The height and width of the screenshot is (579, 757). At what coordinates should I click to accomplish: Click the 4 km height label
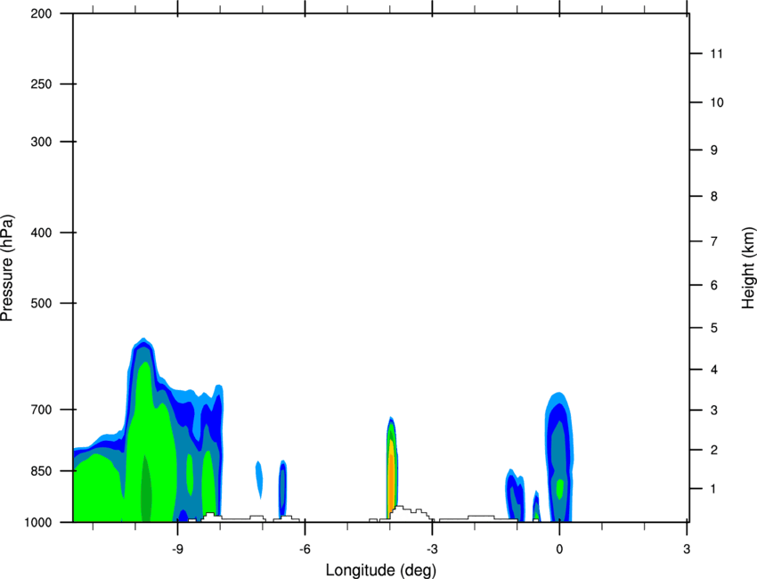coord(714,370)
